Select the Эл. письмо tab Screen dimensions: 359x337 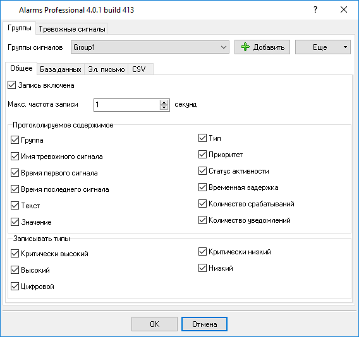106,69
